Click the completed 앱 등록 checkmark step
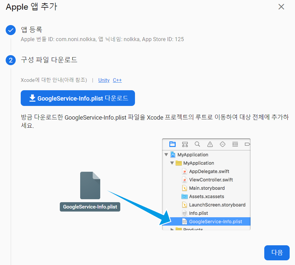Viewport: 295px width, 265px height. pos(11,30)
